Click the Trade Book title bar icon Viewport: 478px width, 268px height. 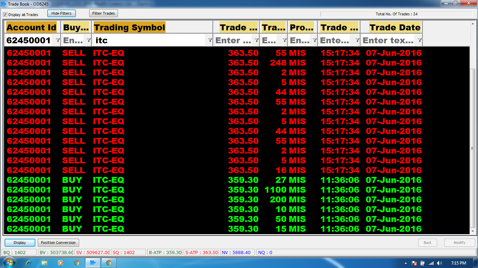(x=4, y=4)
